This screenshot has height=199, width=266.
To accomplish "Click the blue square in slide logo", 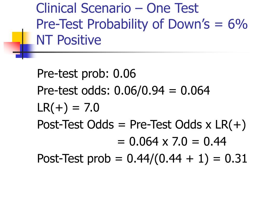I will pos(25,51).
